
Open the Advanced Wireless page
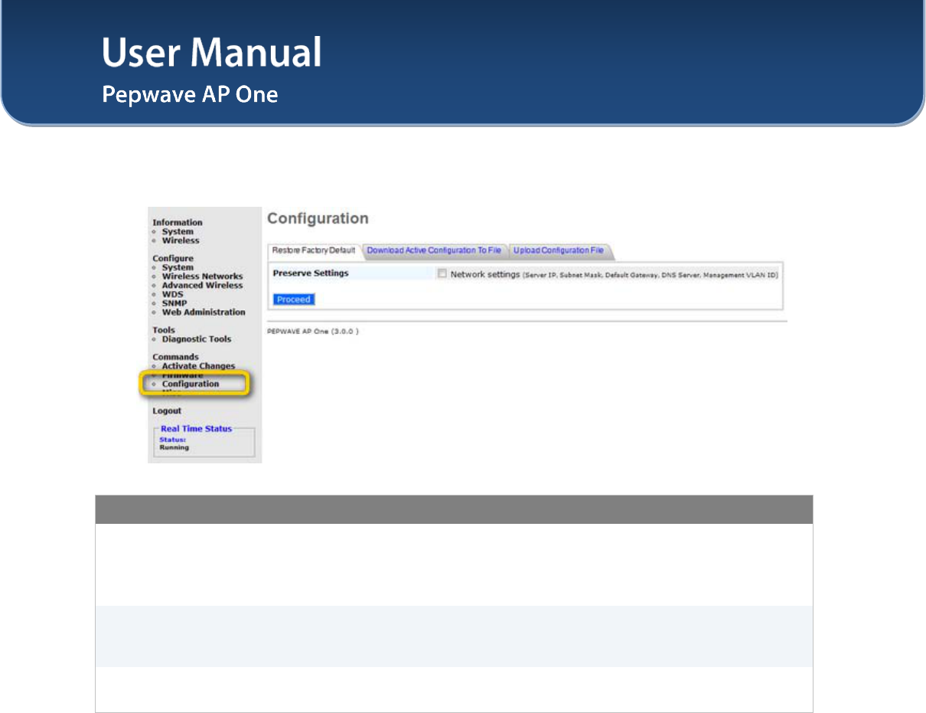[202, 285]
